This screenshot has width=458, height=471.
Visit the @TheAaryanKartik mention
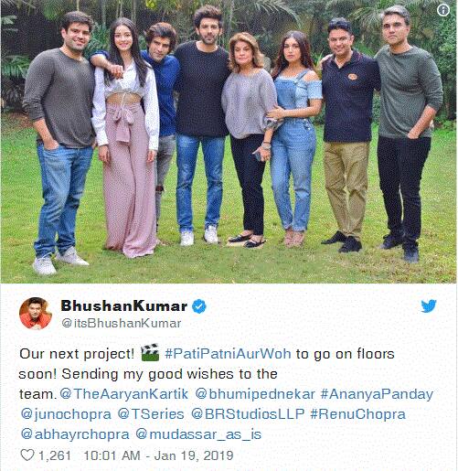(x=124, y=394)
